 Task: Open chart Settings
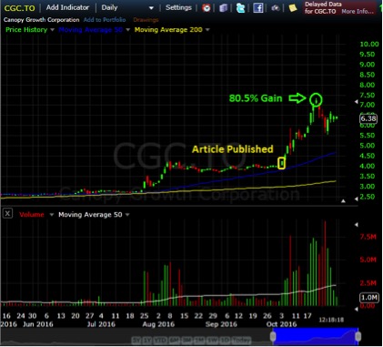[178, 7]
